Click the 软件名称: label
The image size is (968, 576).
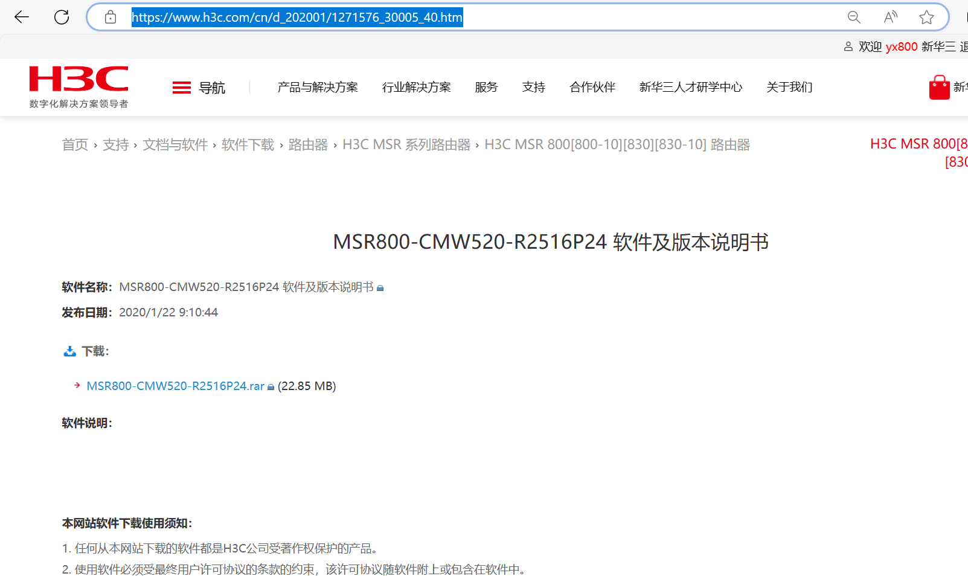click(87, 287)
